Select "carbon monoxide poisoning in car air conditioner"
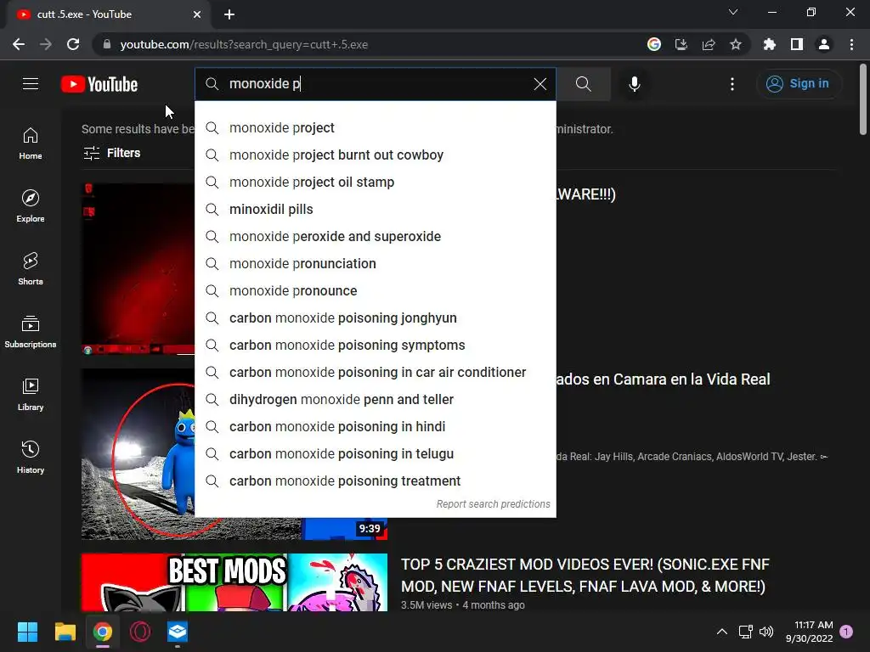The width and height of the screenshot is (870, 652). (375, 372)
